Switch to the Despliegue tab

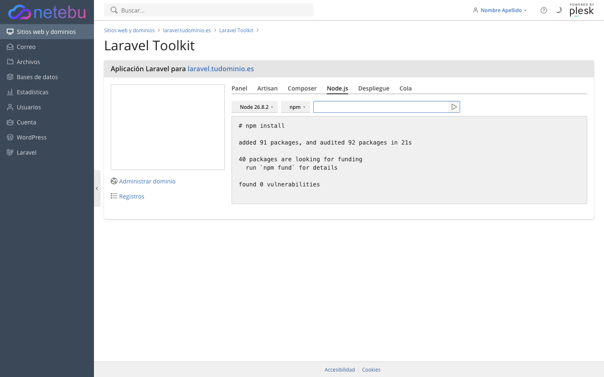(x=374, y=88)
